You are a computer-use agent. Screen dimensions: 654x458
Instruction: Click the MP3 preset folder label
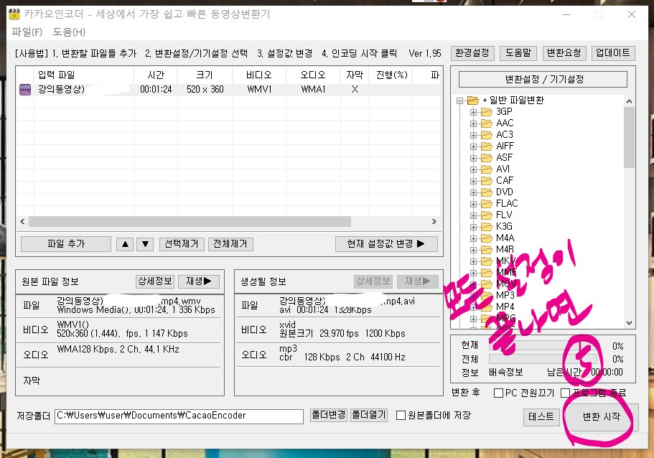click(505, 295)
